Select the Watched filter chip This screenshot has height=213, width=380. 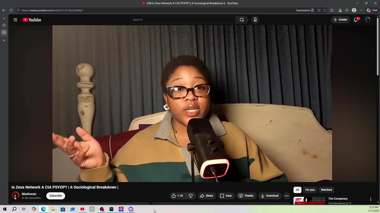(x=326, y=190)
